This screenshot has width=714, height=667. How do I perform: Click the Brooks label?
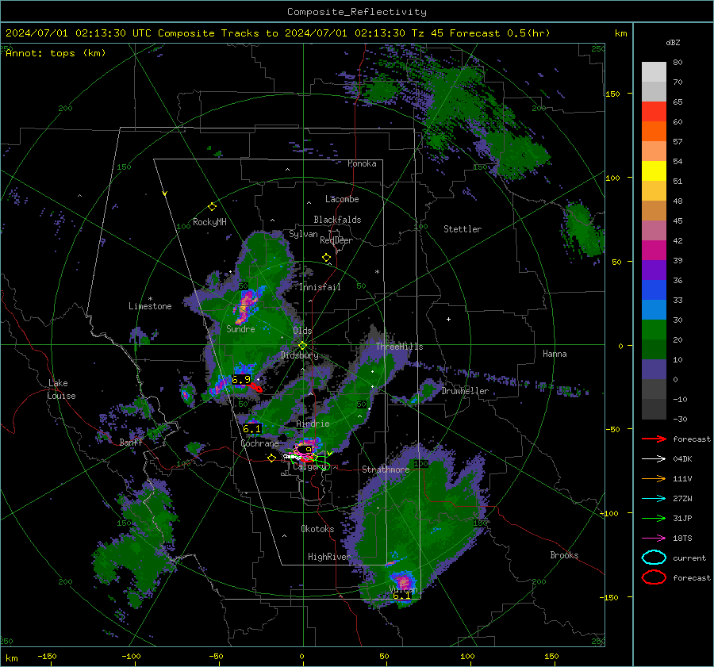(564, 555)
